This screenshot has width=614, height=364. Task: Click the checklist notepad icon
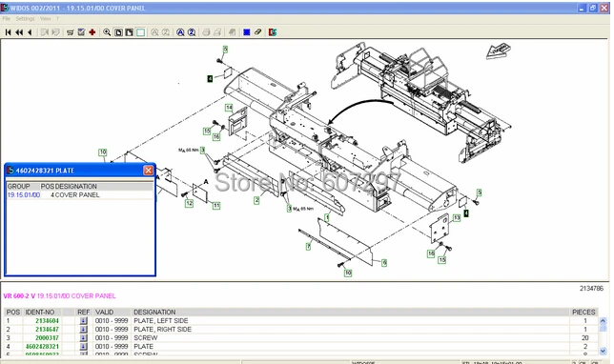click(81, 32)
